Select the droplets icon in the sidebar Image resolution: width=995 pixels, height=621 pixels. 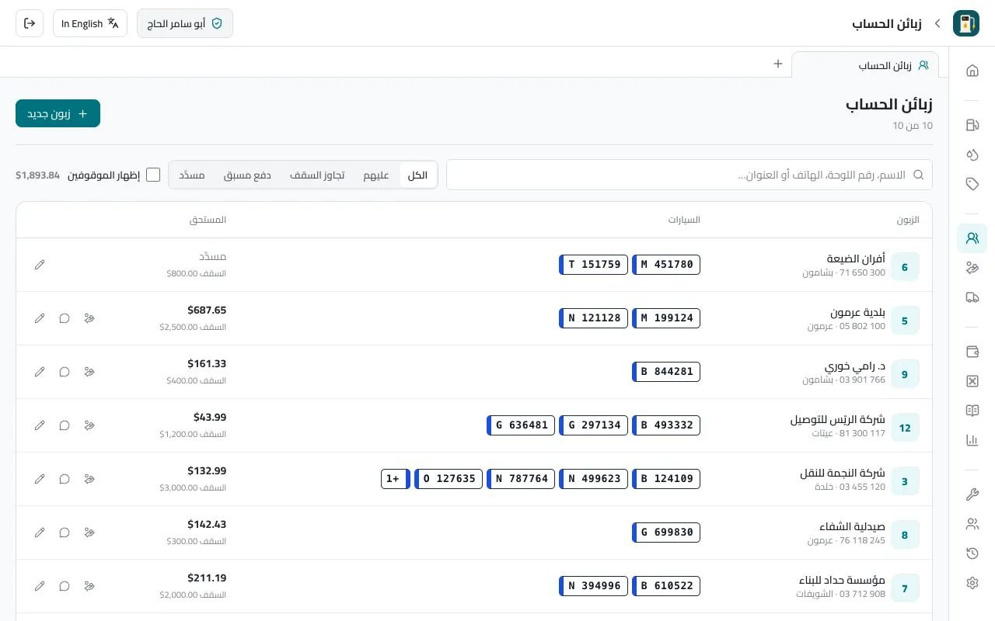tap(972, 154)
